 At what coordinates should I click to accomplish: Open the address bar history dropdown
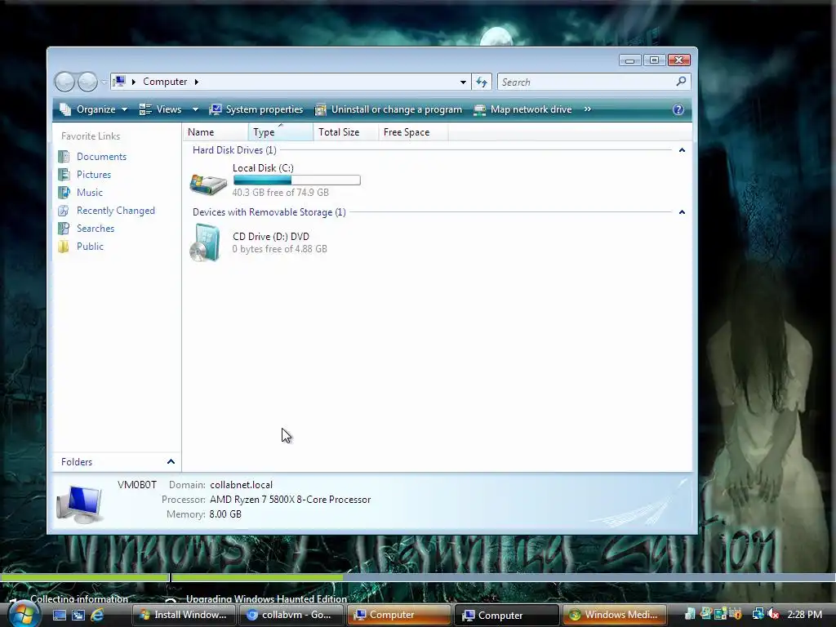463,82
